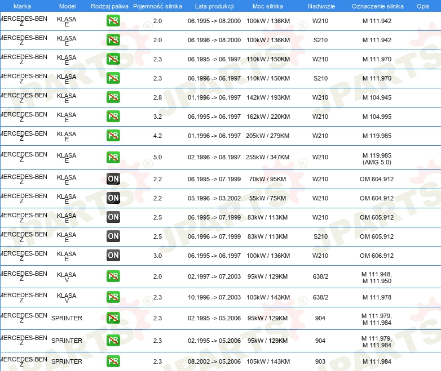Click the Rodzaj paliwa column header
The width and height of the screenshot is (441, 371).
109,6
